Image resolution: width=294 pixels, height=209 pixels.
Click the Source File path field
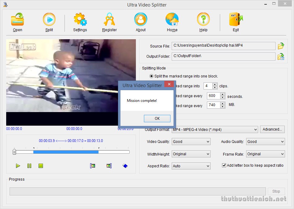click(223, 46)
